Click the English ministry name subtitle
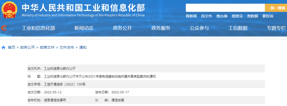Image resolution: width=287 pixels, height=106 pixels. pos(83,15)
